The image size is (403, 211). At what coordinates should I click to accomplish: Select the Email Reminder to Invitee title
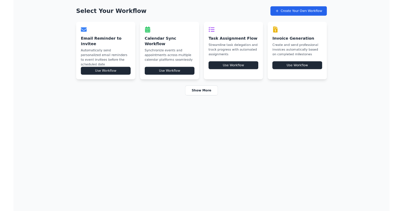(101, 41)
